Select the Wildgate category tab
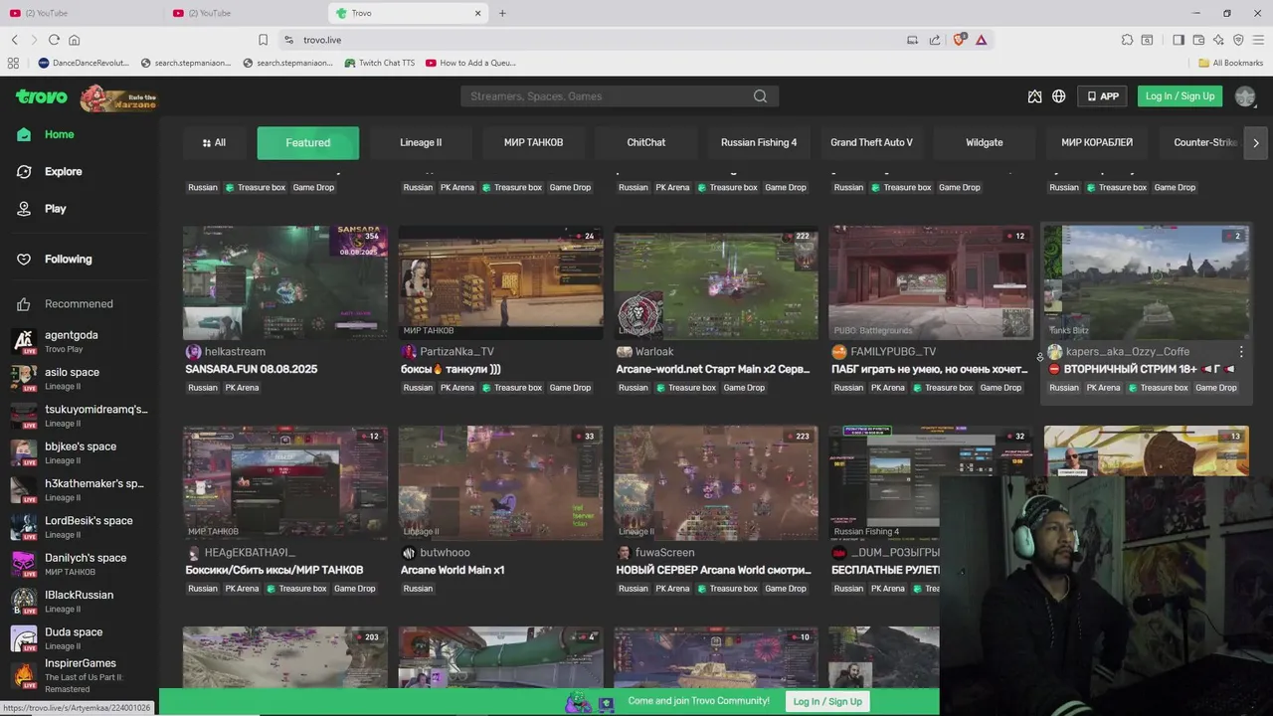The width and height of the screenshot is (1273, 716). (x=985, y=142)
